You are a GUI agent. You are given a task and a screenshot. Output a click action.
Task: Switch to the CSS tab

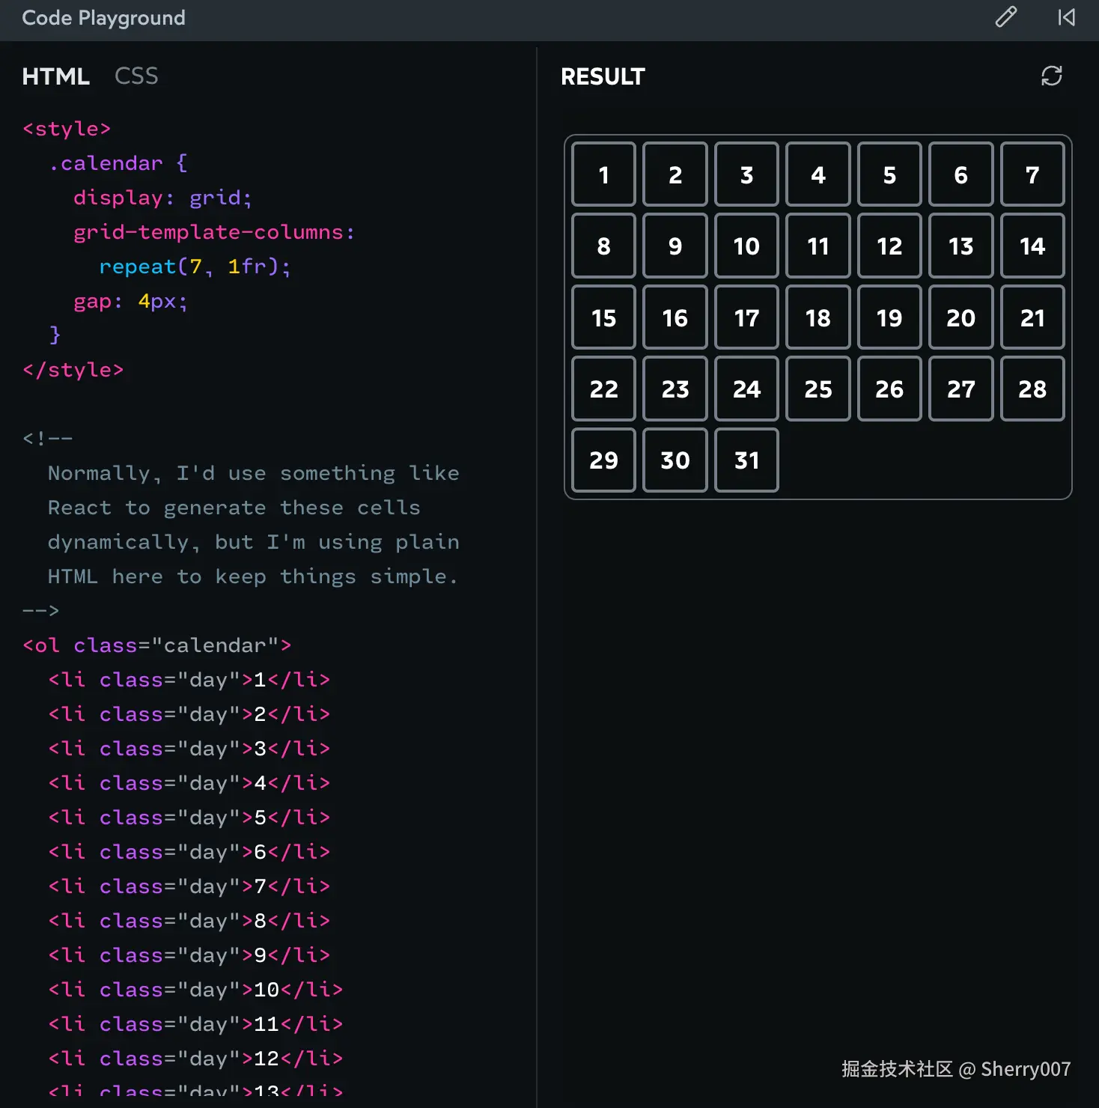136,76
